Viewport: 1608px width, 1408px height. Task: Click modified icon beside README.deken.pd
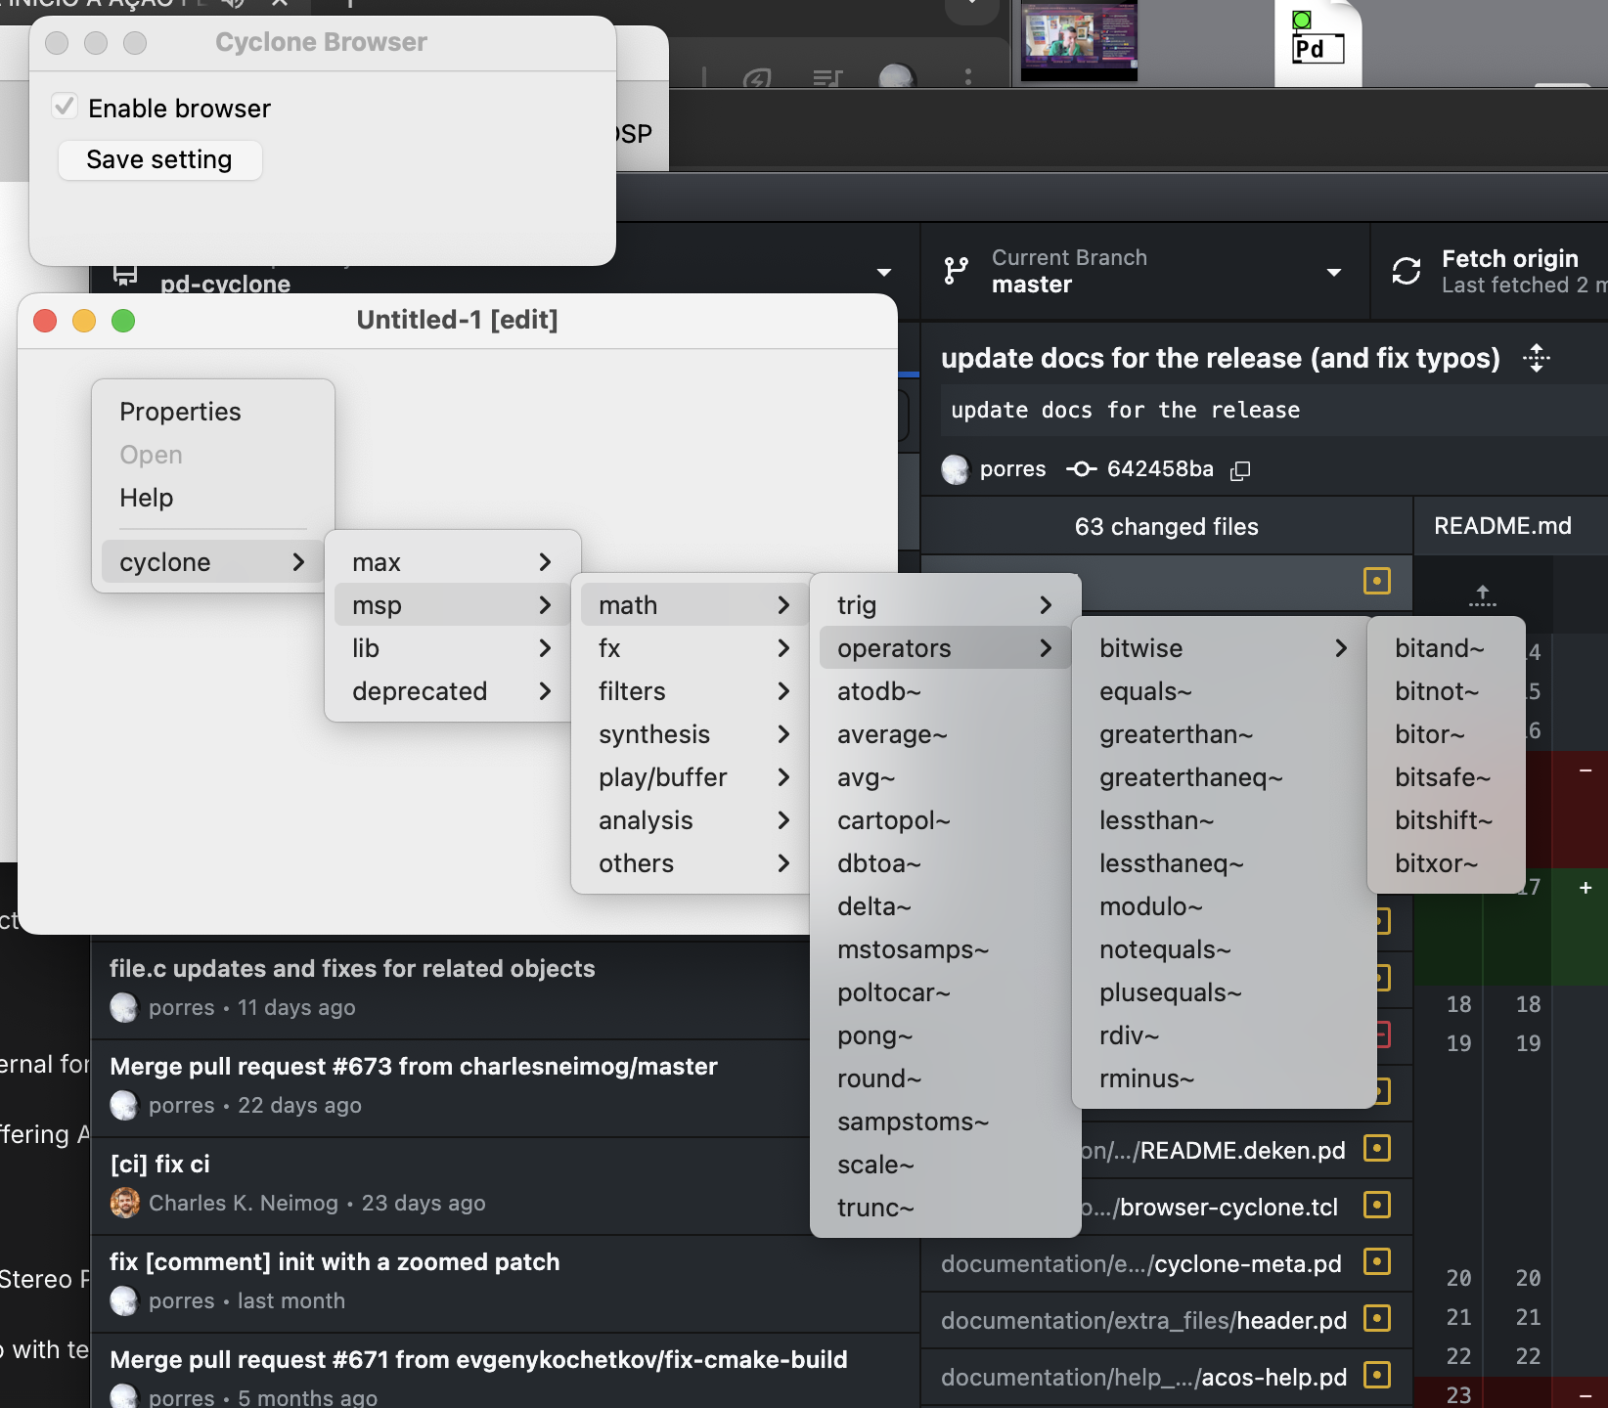[1377, 1150]
